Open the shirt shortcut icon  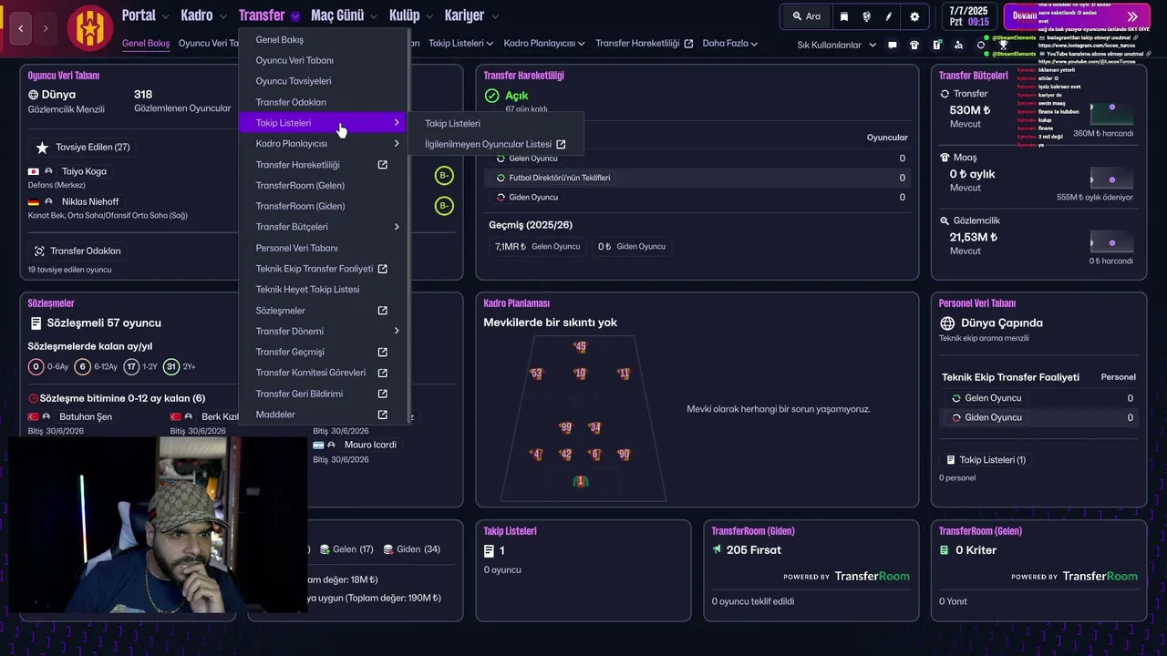[x=914, y=45]
